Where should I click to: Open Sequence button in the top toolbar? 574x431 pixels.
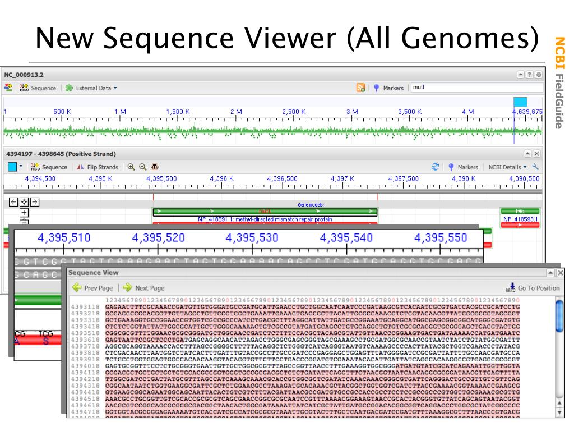tap(38, 88)
